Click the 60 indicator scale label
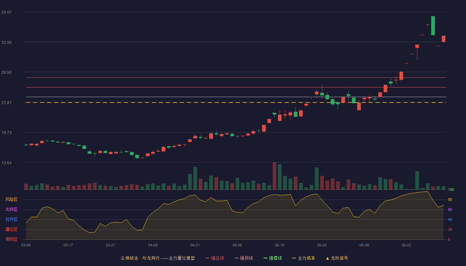Viewport: 466px width, 266px height. pos(450,209)
